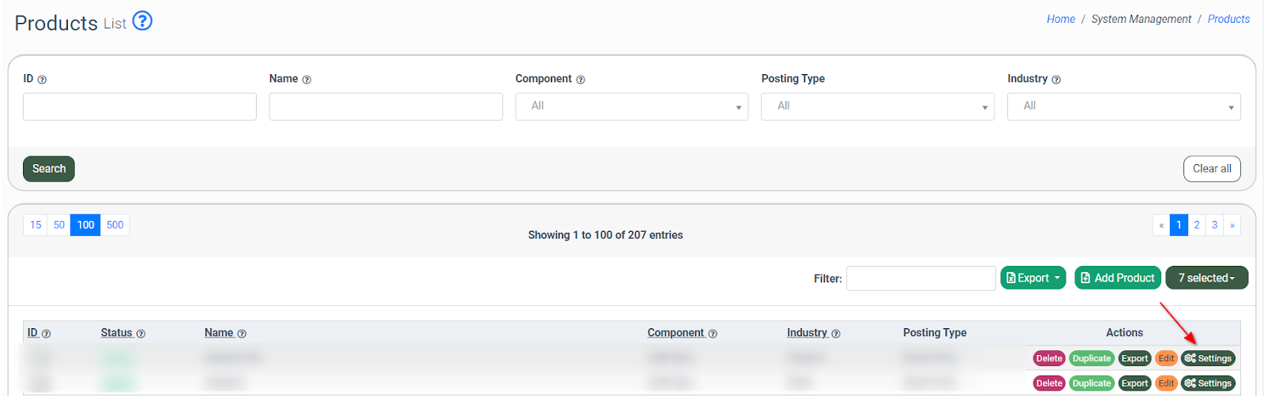This screenshot has width=1264, height=396.
Task: Click the Component filter help icon
Action: [581, 80]
